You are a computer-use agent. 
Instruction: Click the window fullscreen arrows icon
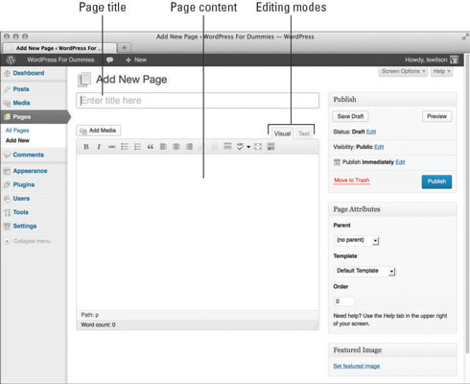click(x=465, y=36)
